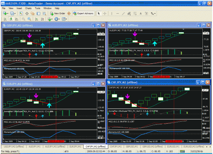Open the Strategy Tester icon
This screenshot has width=213, height=154.
(44, 13)
